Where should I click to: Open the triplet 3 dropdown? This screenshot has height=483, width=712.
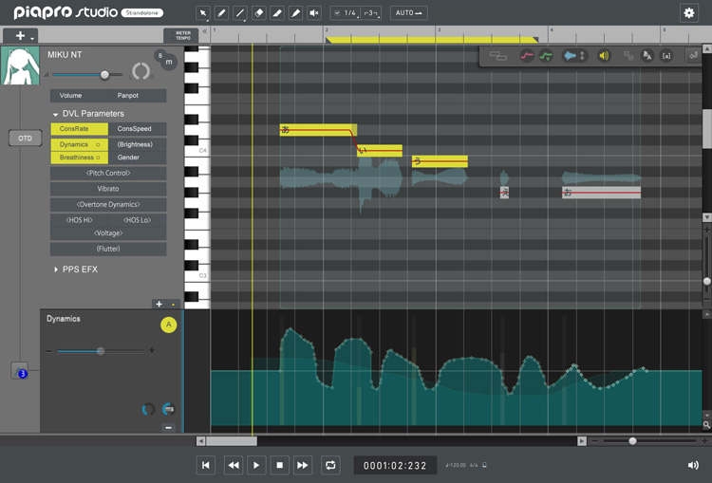click(x=371, y=12)
